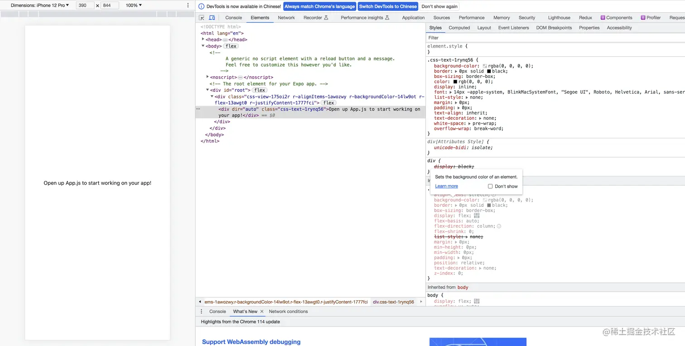685x346 pixels.
Task: Click Switch DevTools to Chinese button
Action: [x=388, y=6]
